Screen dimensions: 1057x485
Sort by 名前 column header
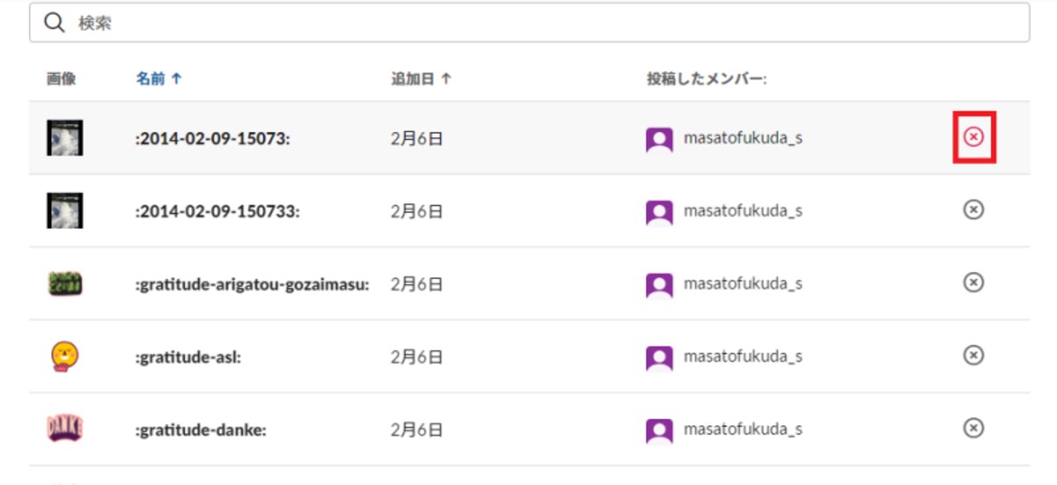(x=159, y=78)
